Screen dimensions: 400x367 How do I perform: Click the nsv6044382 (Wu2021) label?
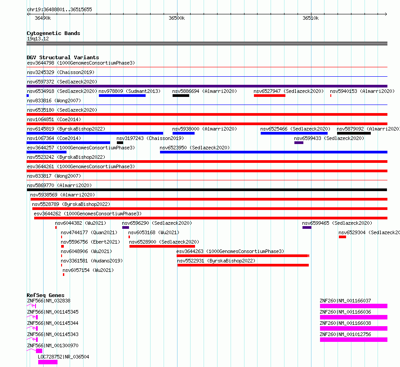80,223
